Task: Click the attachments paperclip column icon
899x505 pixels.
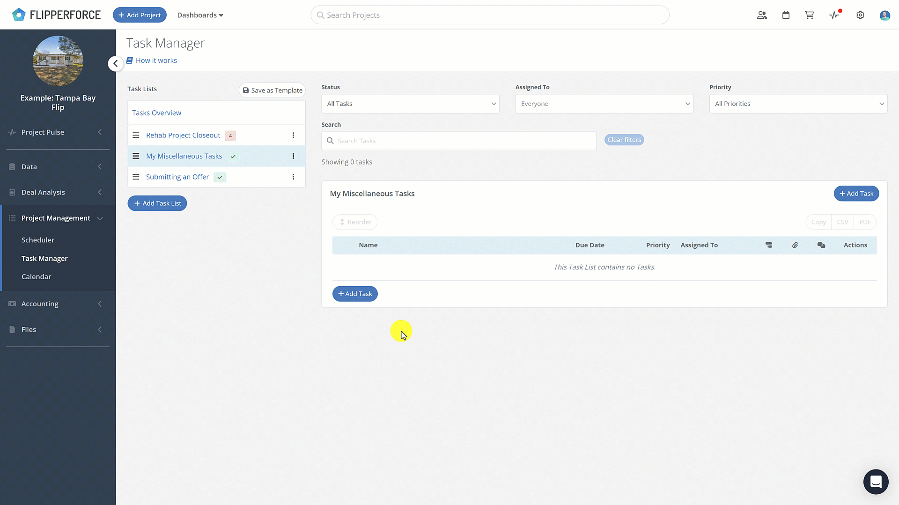Action: (x=795, y=245)
